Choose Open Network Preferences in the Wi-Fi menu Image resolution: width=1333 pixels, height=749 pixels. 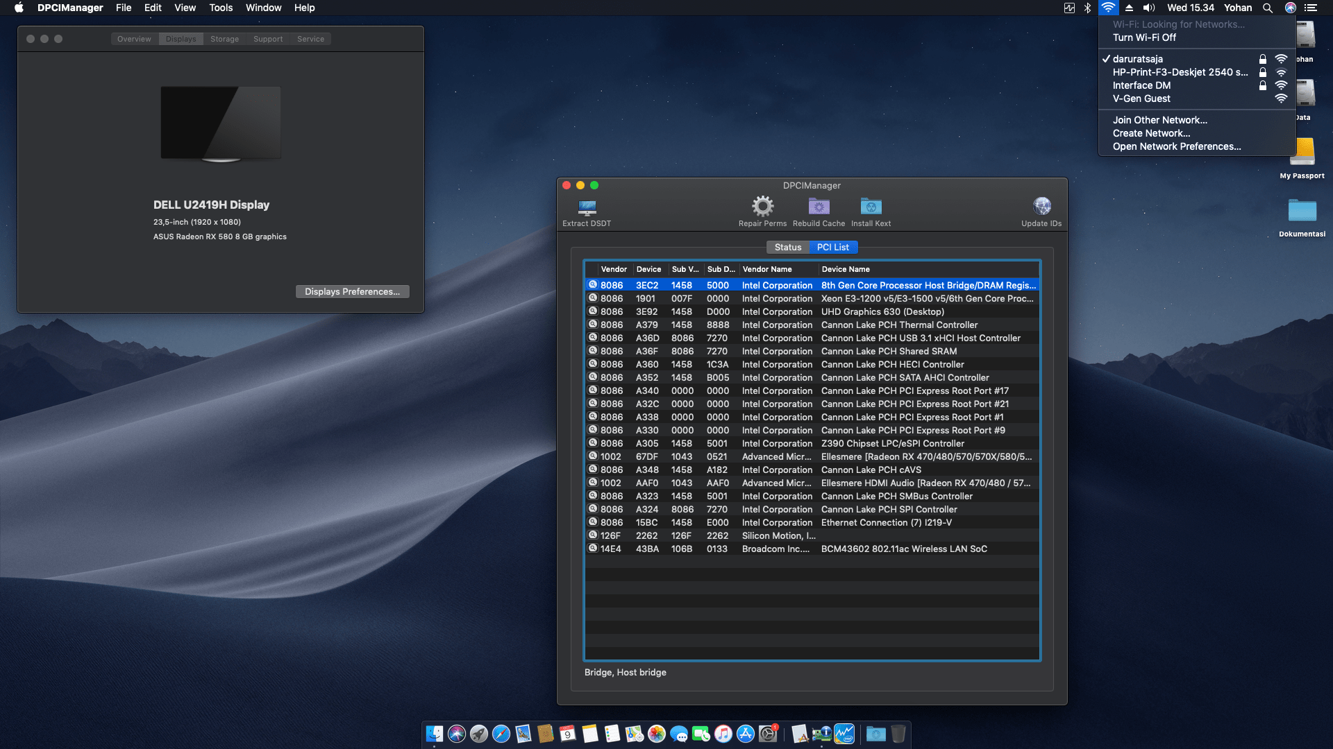point(1176,146)
